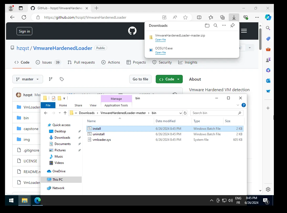Expand the File Explorer ribbon chevron

pyautogui.click(x=238, y=105)
